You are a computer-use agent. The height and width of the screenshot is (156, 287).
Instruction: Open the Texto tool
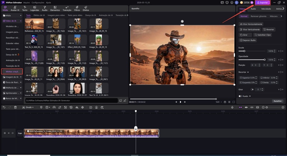pyautogui.click(x=25, y=8)
